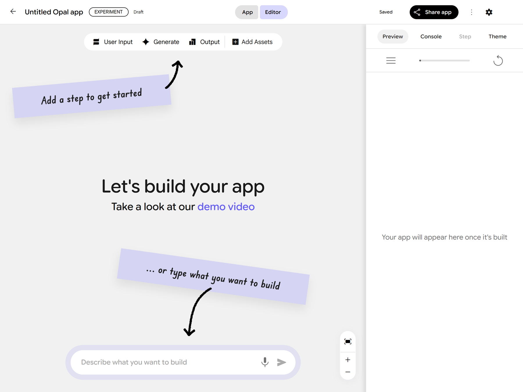Screen dimensions: 523x392
Task: Open the settings gear icon
Action: click(489, 12)
